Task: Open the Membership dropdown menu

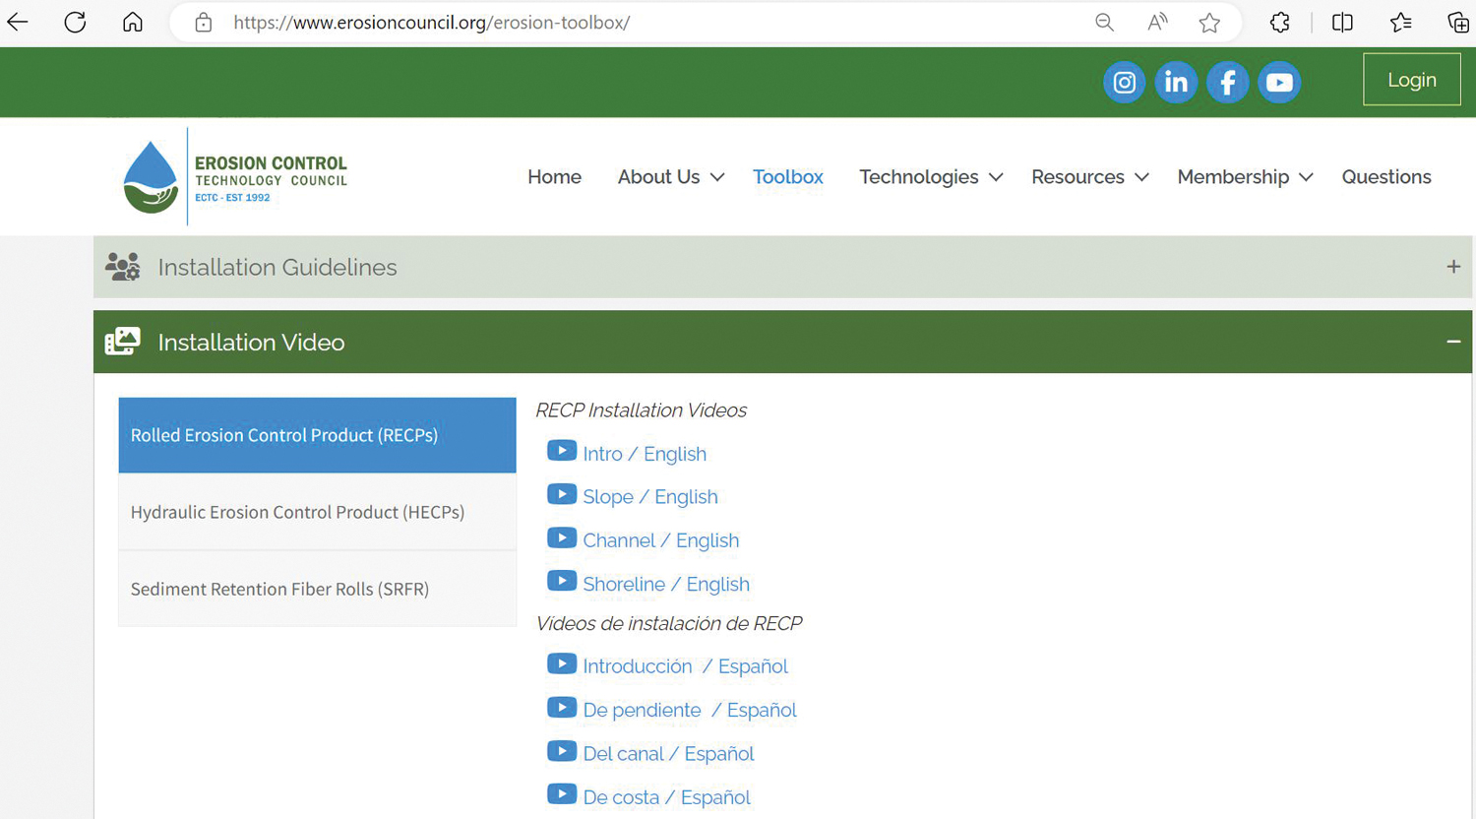Action: (1244, 177)
